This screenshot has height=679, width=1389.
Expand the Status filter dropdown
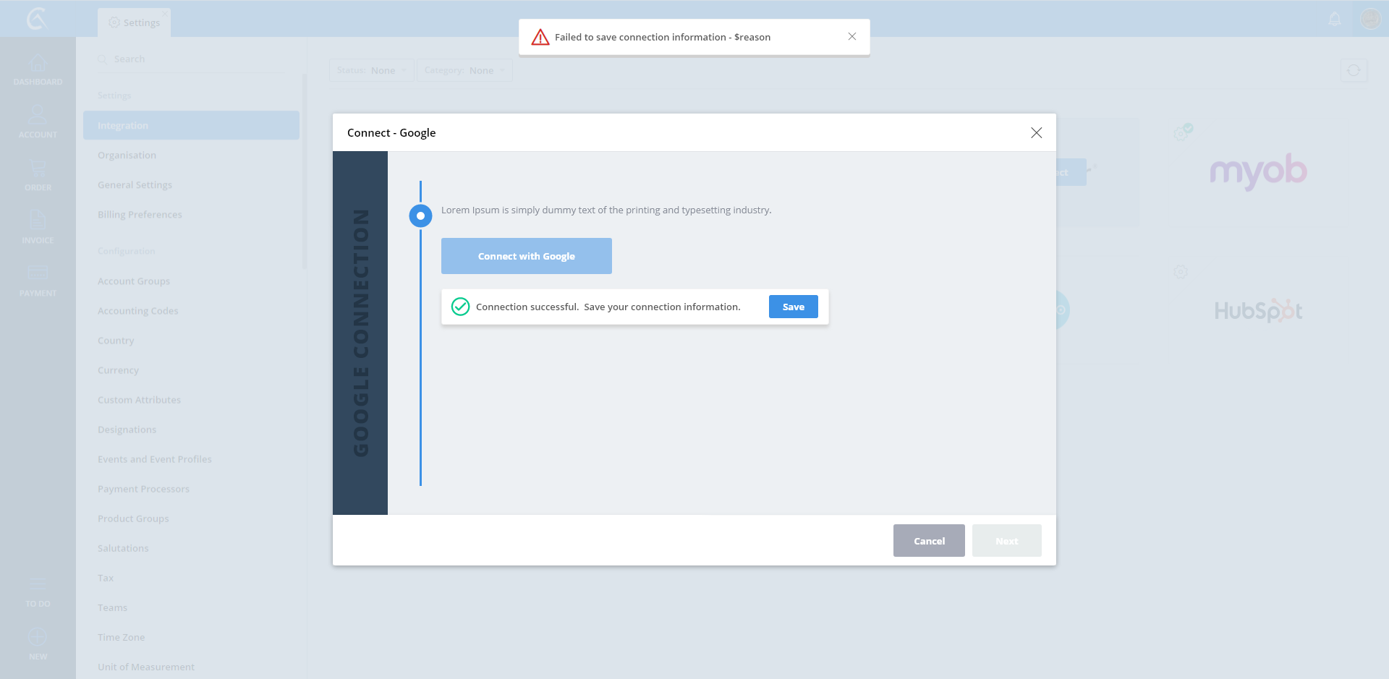(372, 70)
